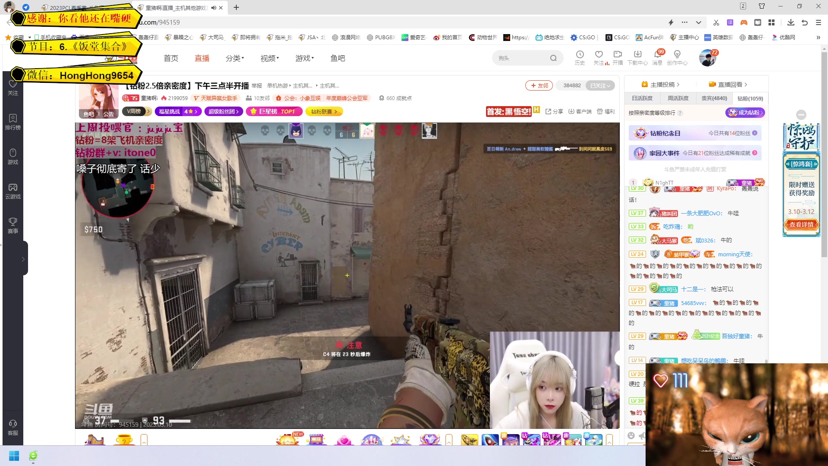Click the browser screenshot scissors icon
This screenshot has height=466, width=828.
pos(716,22)
